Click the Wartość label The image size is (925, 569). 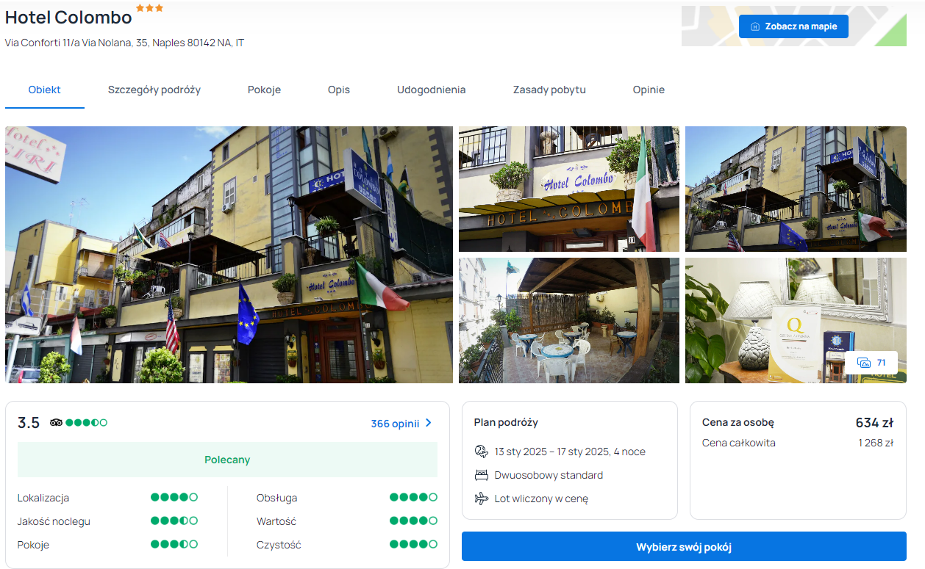pyautogui.click(x=276, y=521)
